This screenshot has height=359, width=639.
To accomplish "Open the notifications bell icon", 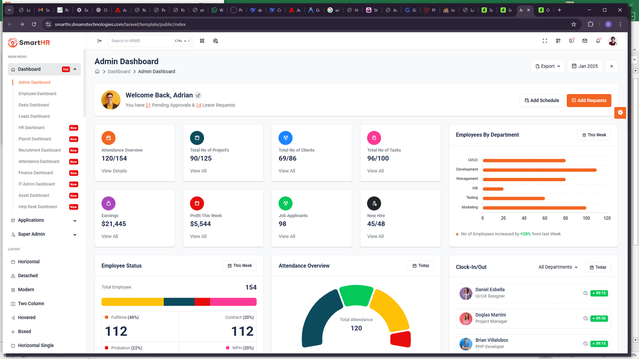I will pos(598,41).
